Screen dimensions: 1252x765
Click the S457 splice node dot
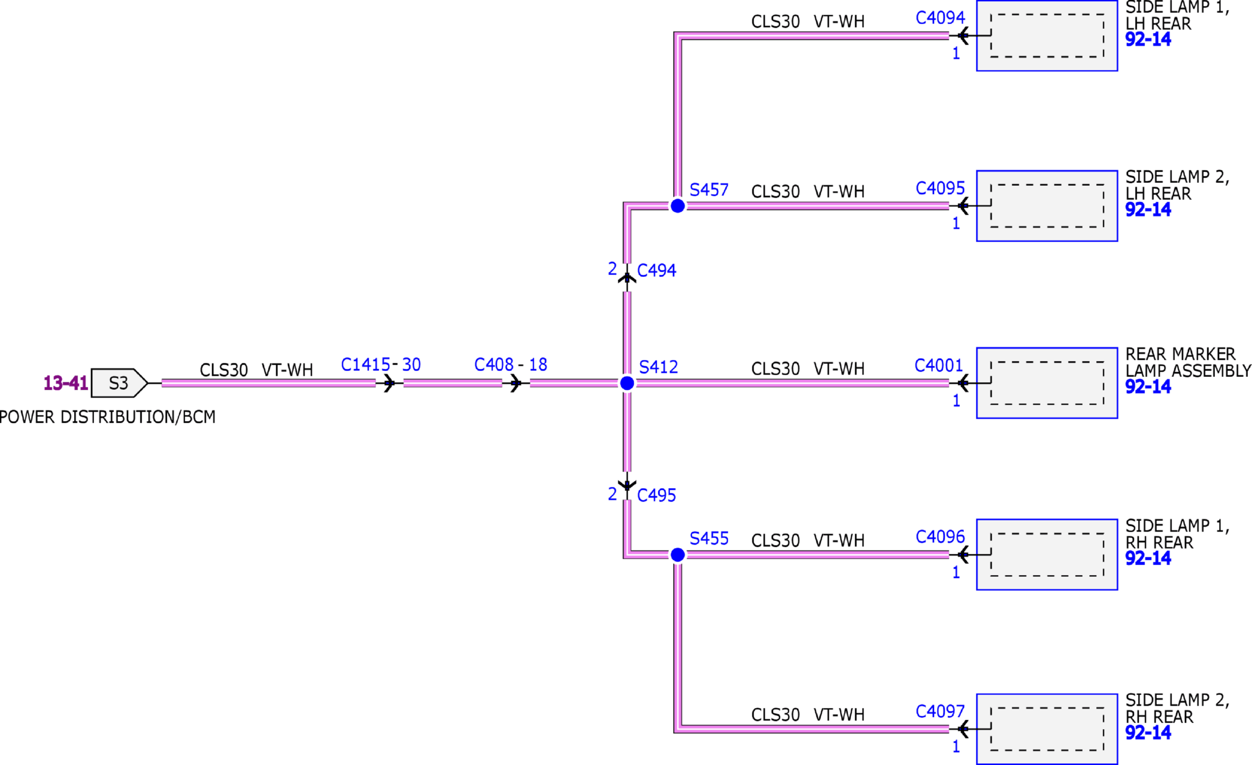(x=678, y=206)
